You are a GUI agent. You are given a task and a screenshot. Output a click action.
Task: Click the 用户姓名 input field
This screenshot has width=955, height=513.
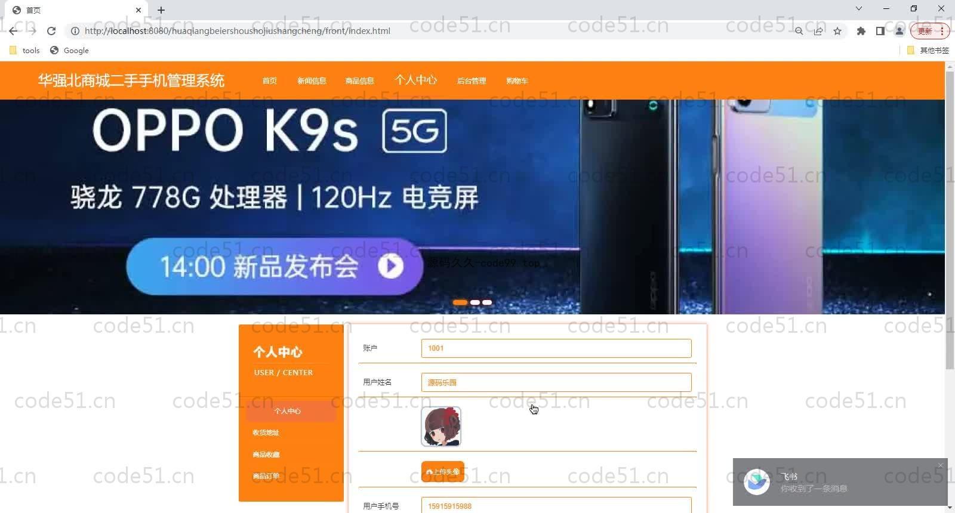click(x=556, y=382)
